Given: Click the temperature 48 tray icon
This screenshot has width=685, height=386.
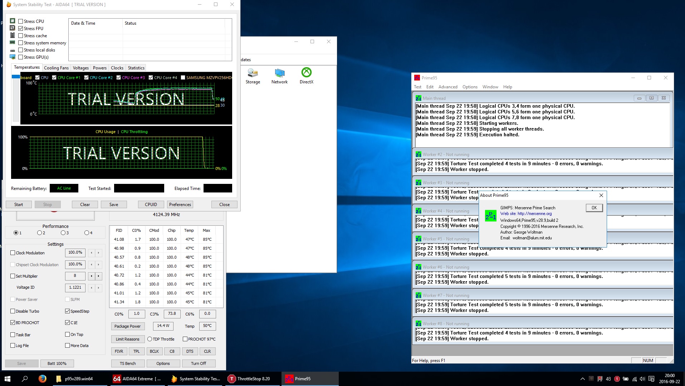Looking at the screenshot, I should click(608, 379).
